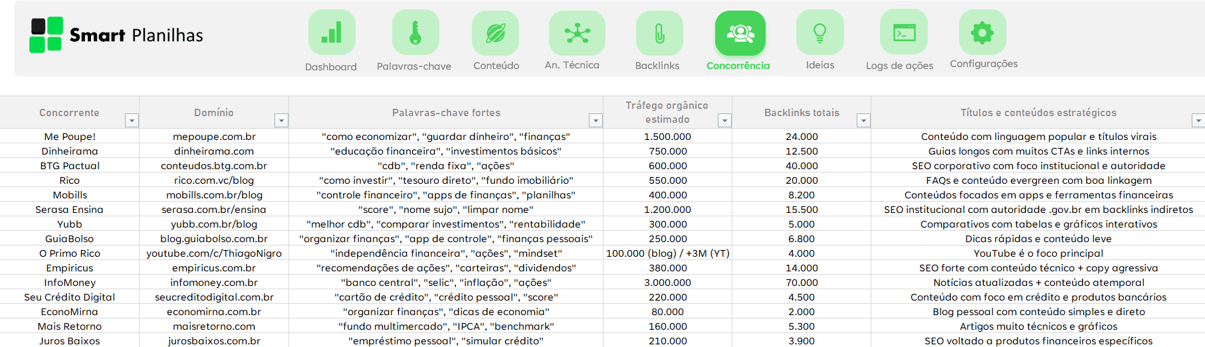Open the Backlinks paperclip icon
The image size is (1205, 347).
[x=659, y=33]
